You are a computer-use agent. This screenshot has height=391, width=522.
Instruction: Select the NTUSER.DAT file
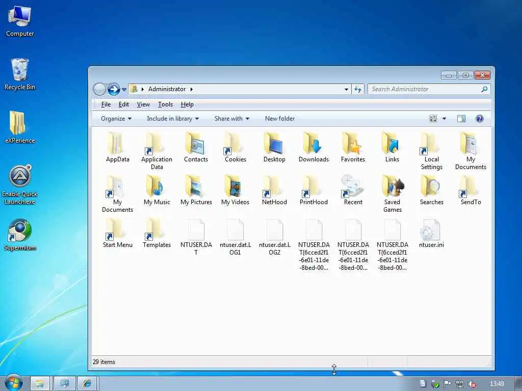196,236
